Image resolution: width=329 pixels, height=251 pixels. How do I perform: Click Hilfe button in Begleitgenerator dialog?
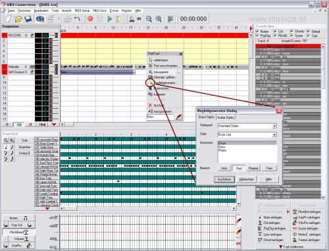[268, 179]
